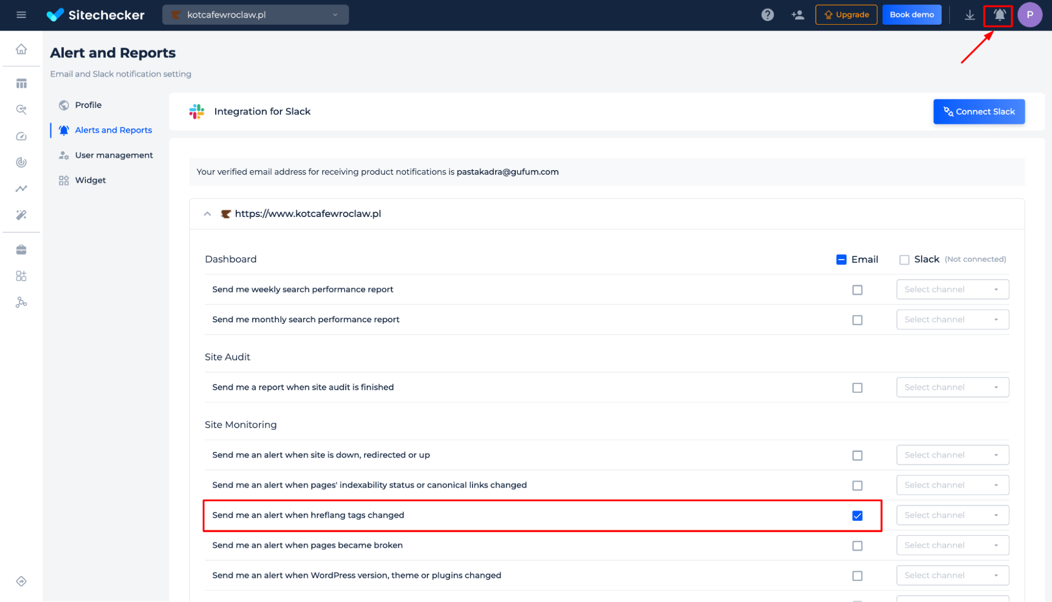Image resolution: width=1052 pixels, height=602 pixels.
Task: Click the Site Monitoring section heading
Action: (x=241, y=425)
